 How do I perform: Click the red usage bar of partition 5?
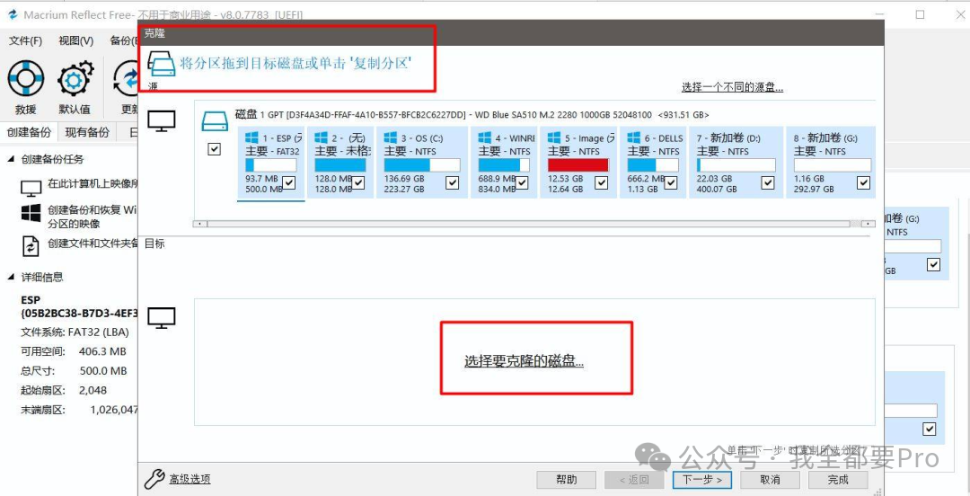click(x=578, y=165)
